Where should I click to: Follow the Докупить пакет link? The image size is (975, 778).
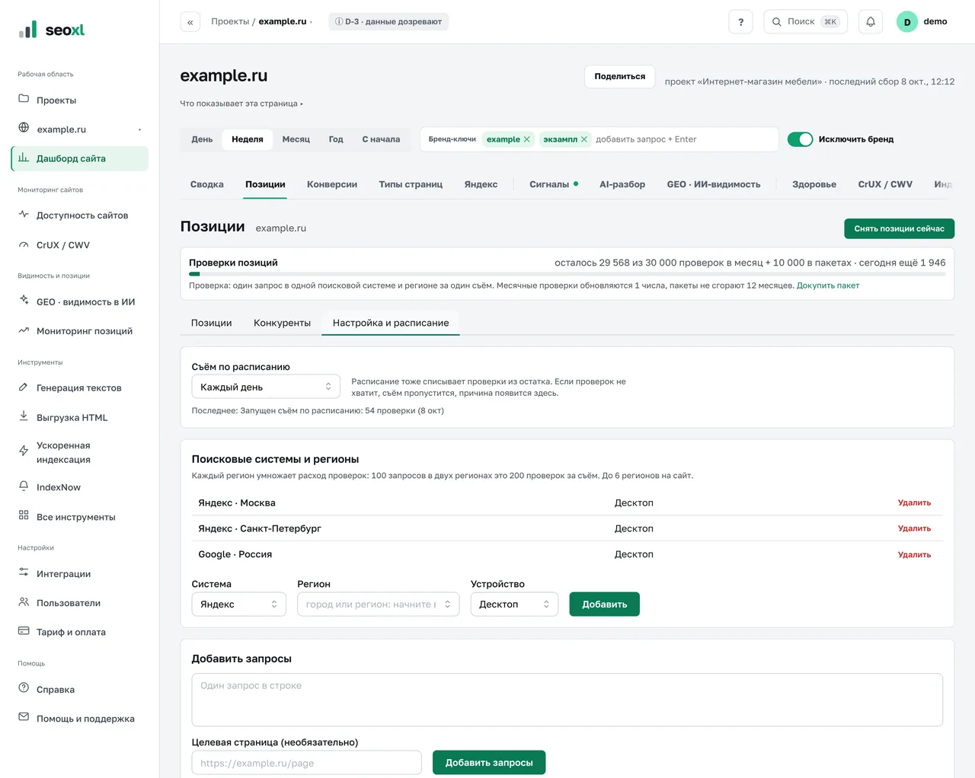(x=828, y=285)
